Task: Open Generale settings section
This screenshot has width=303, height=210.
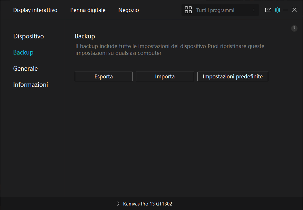Action: click(25, 68)
